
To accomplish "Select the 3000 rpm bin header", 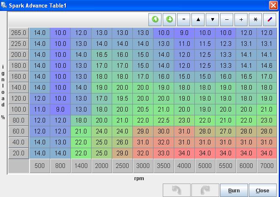I will pos(143,166).
